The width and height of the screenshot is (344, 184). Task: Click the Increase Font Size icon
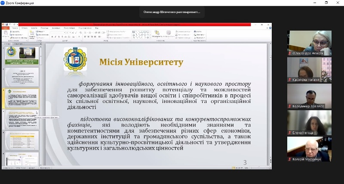73,33
